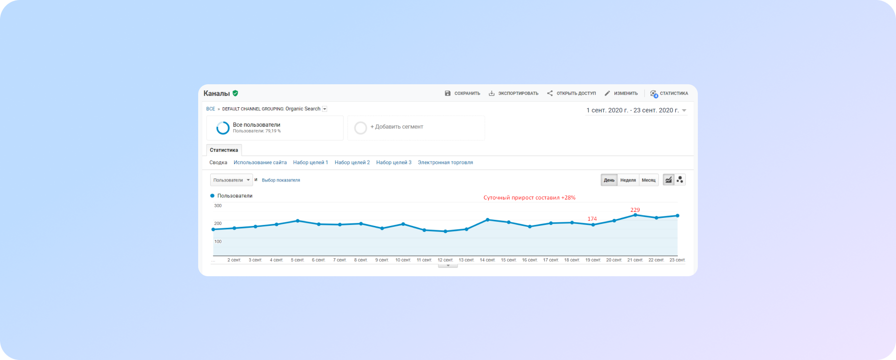Open Использование сайта subtab
This screenshot has width=896, height=360.
[x=260, y=163]
